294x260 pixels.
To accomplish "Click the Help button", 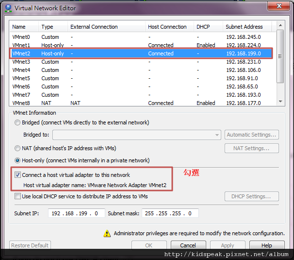I will pyautogui.click(x=267, y=245).
